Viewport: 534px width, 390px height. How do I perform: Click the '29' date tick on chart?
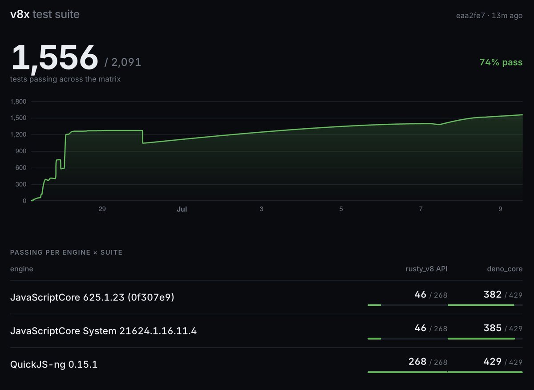tap(102, 209)
